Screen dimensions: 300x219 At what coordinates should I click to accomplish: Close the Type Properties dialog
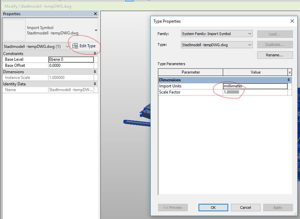pos(292,21)
